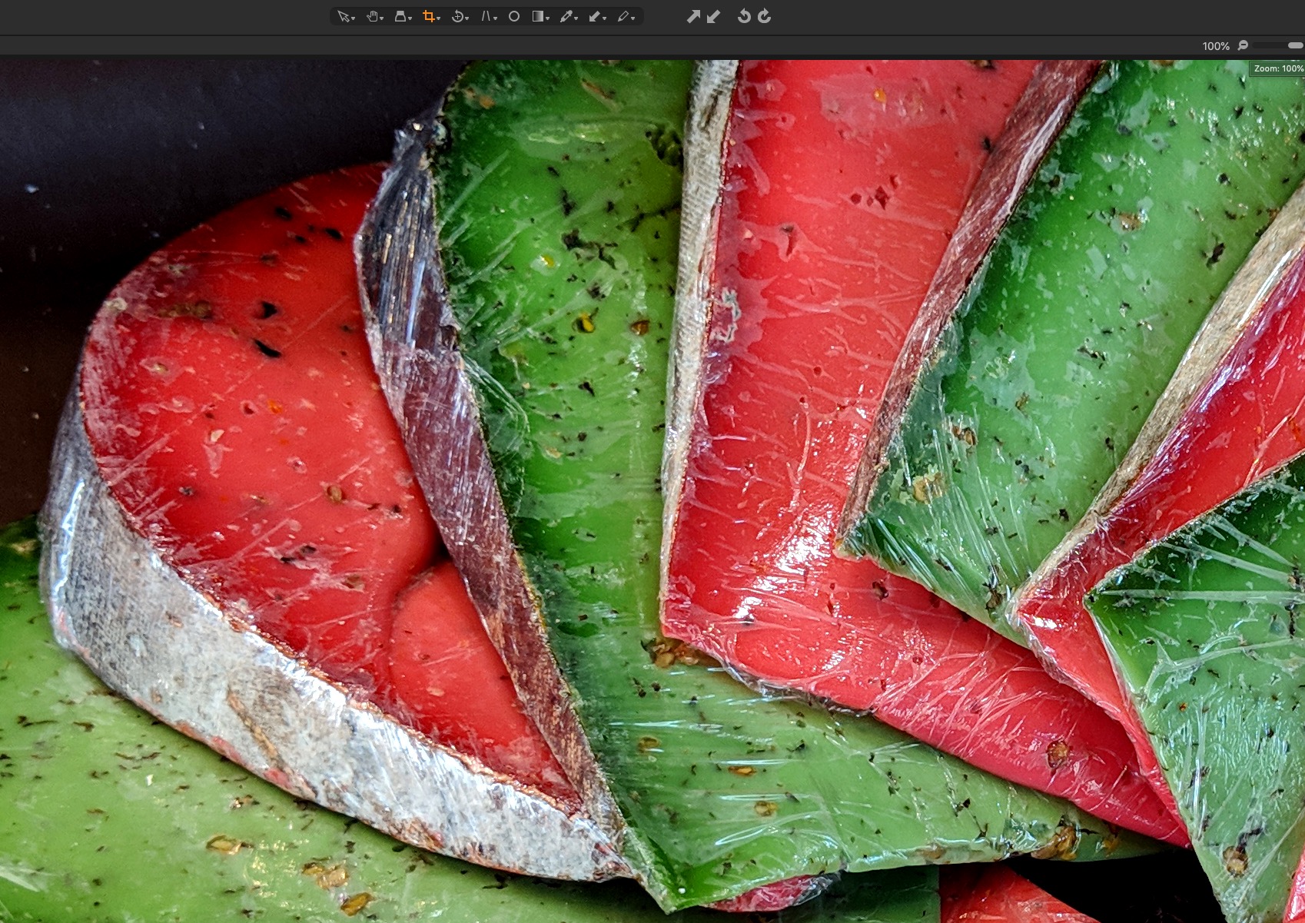The image size is (1305, 923).
Task: Undo the last edit
Action: [743, 16]
